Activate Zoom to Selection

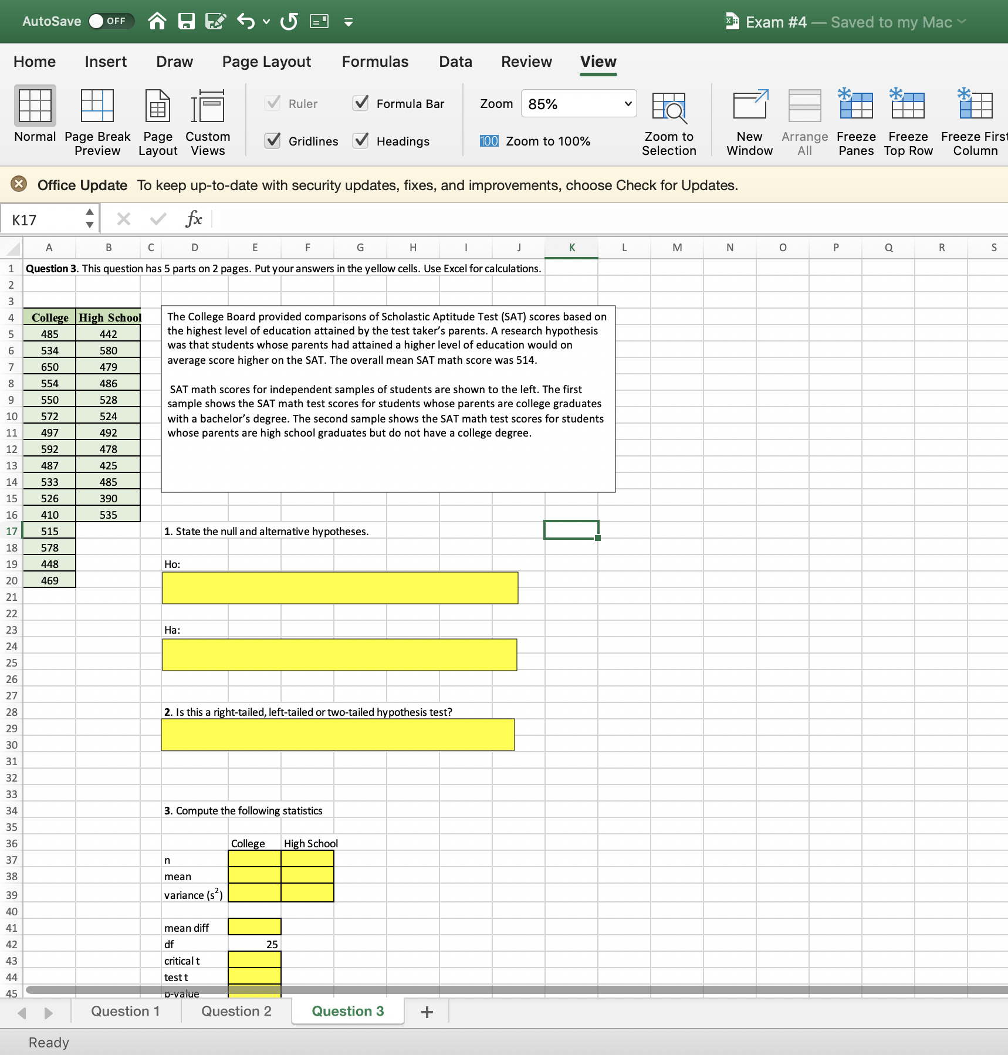[x=669, y=117]
